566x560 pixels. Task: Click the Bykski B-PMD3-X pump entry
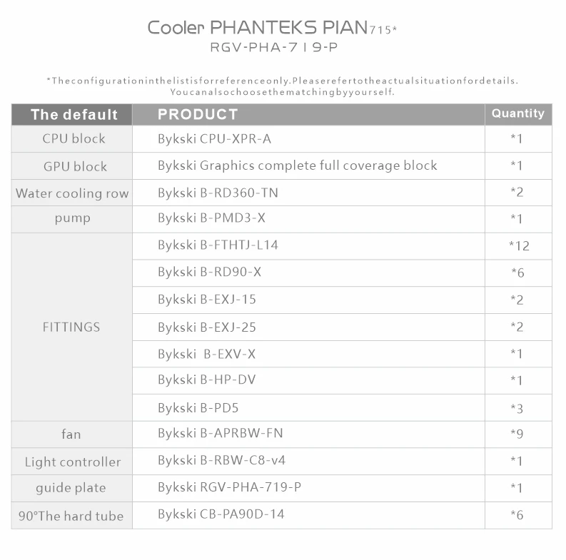(211, 218)
